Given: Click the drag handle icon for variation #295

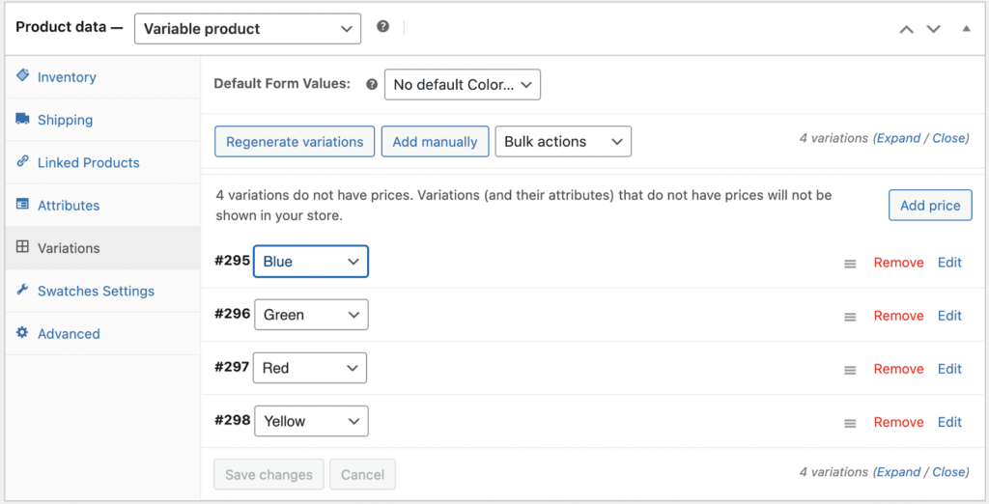Looking at the screenshot, I should (850, 264).
